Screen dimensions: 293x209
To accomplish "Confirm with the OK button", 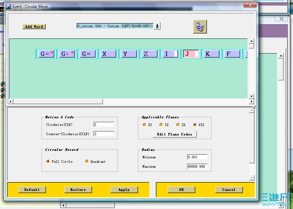I will (x=182, y=190).
